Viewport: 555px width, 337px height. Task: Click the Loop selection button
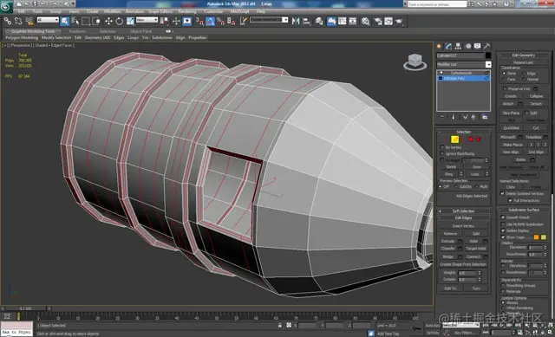[x=474, y=174]
